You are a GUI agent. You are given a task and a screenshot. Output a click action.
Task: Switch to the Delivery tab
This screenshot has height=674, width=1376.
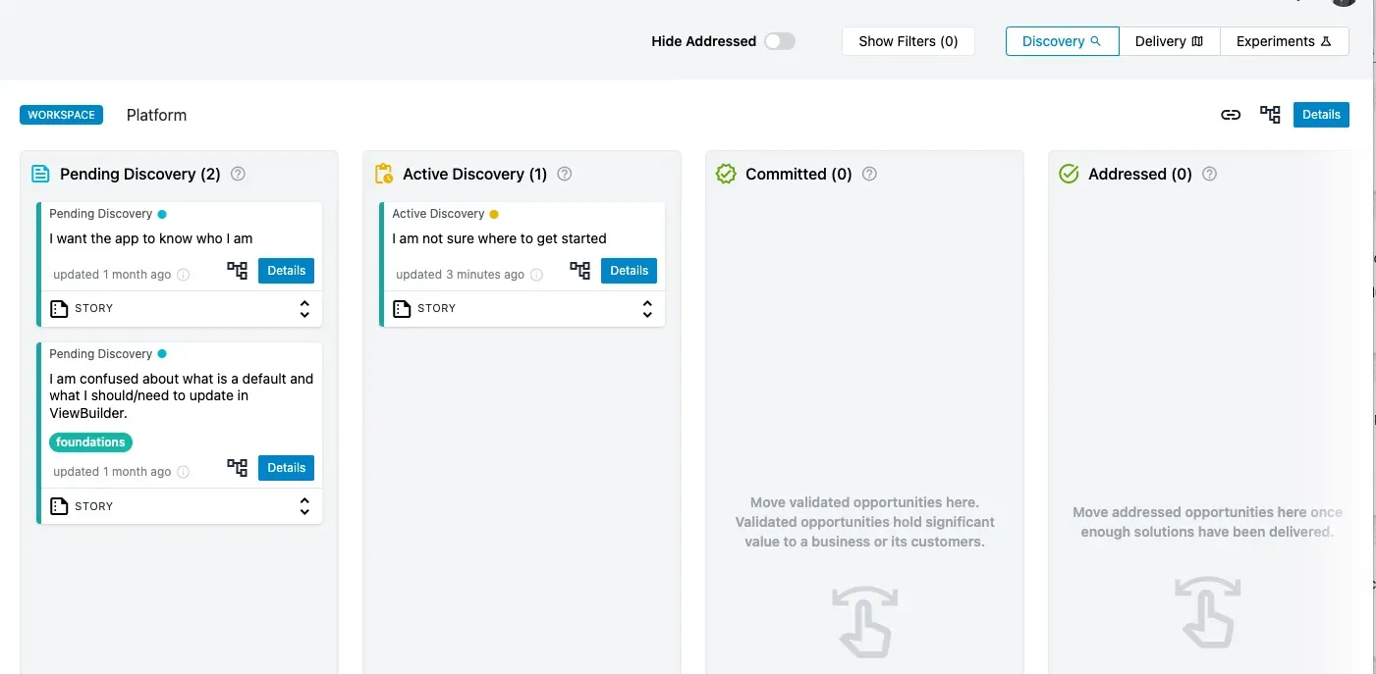pyautogui.click(x=1170, y=41)
